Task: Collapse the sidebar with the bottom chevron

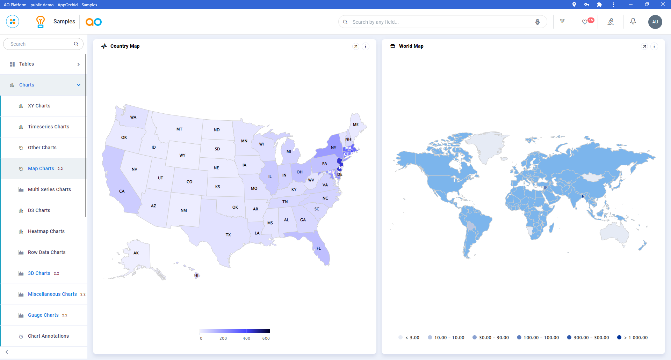Action: 7,352
